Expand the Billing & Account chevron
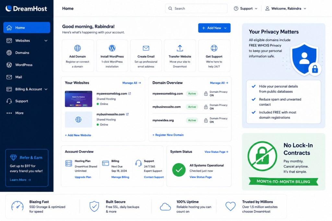 coord(46,89)
